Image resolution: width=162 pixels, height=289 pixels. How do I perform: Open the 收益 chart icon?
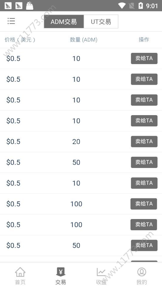101,272
